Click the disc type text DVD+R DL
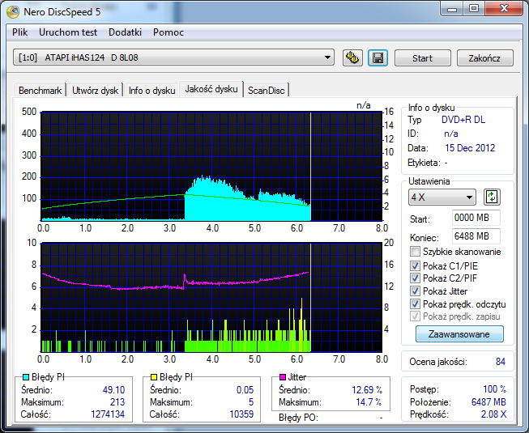 coord(463,120)
